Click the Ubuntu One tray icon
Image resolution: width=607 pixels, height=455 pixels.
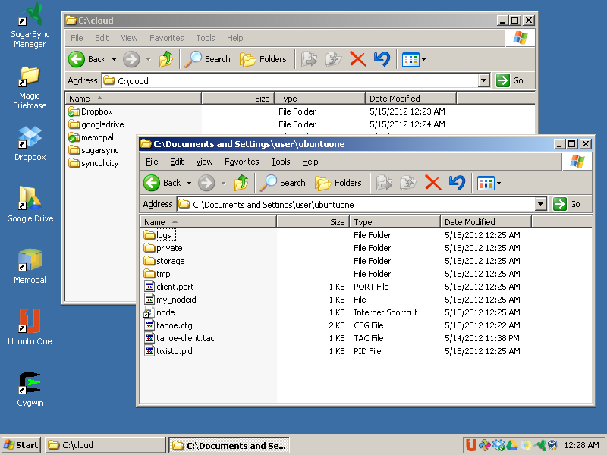[x=471, y=445]
